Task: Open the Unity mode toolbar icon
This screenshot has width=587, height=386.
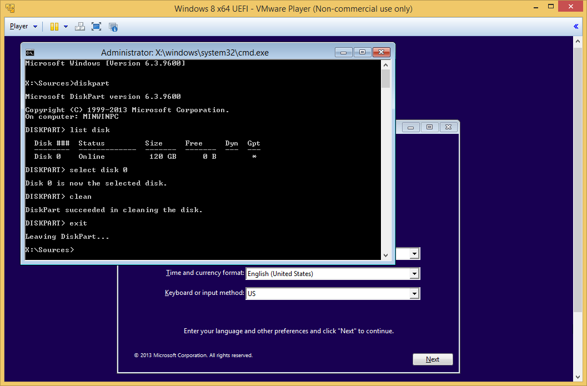Action: [x=113, y=27]
